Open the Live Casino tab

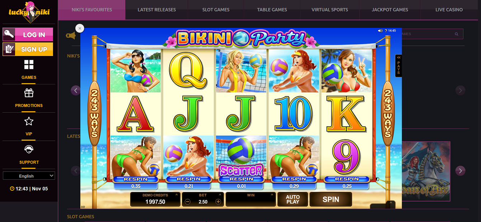(449, 10)
